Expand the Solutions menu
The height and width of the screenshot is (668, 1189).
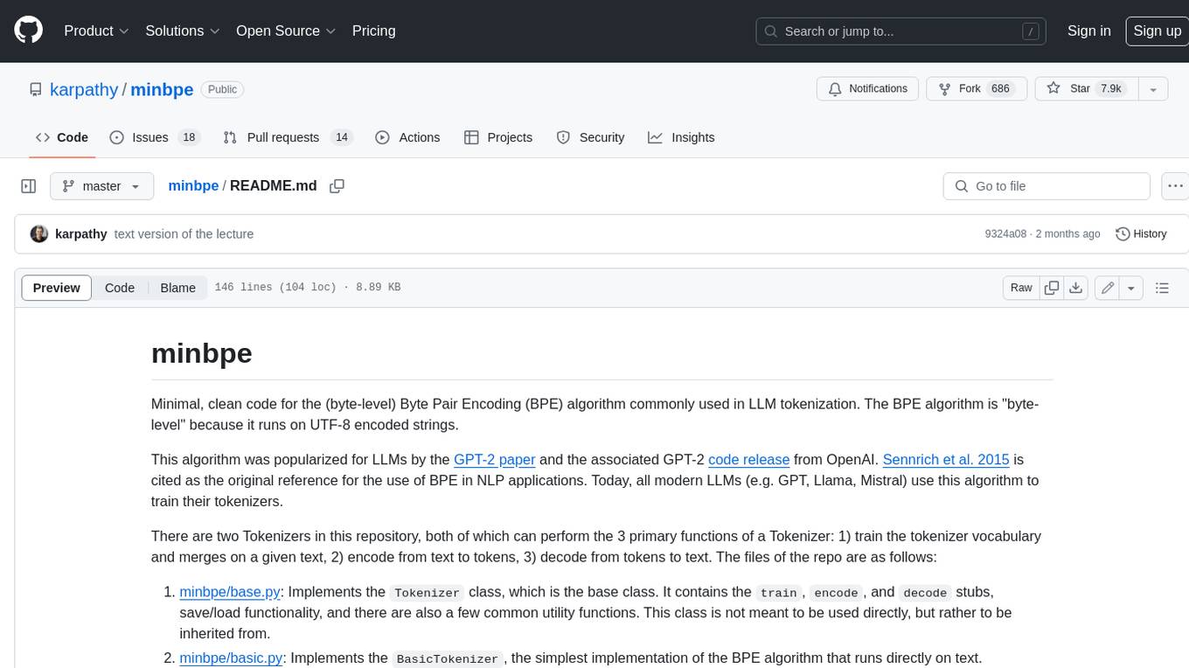coord(183,31)
